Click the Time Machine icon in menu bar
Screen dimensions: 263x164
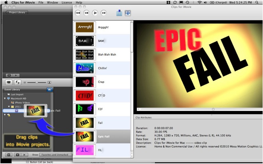tap(188, 2)
